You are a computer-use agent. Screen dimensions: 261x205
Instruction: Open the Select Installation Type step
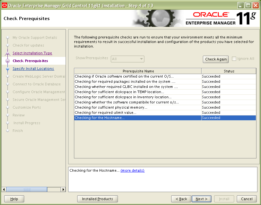(x=32, y=53)
